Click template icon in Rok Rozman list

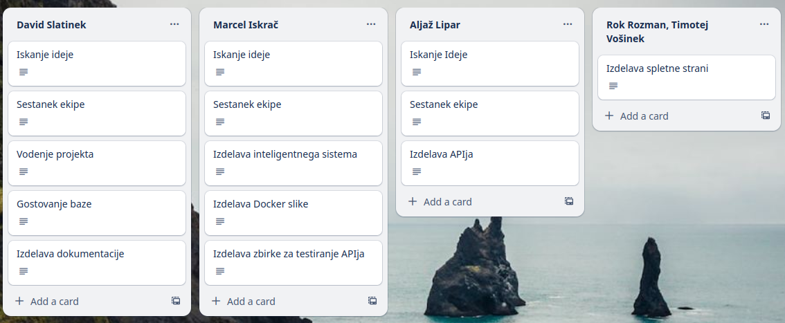pos(766,116)
